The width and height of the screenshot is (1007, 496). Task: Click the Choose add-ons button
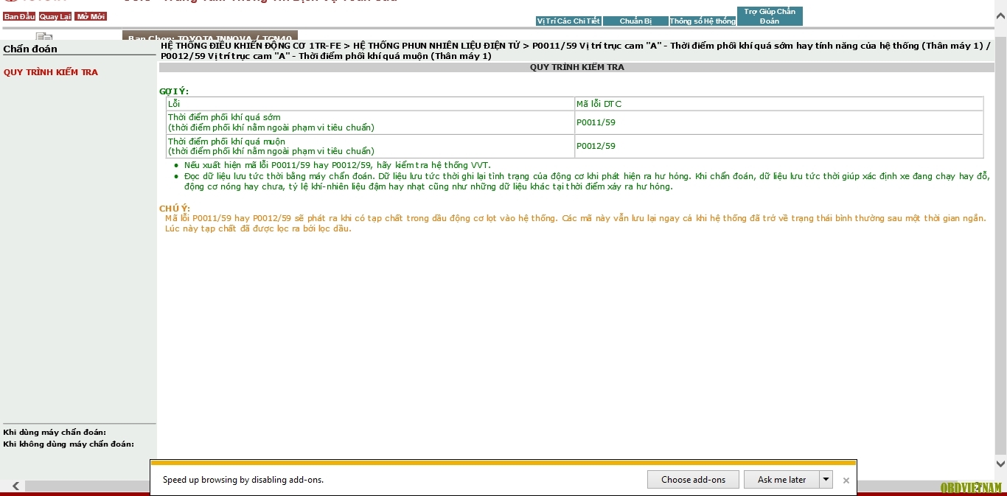pyautogui.click(x=693, y=479)
